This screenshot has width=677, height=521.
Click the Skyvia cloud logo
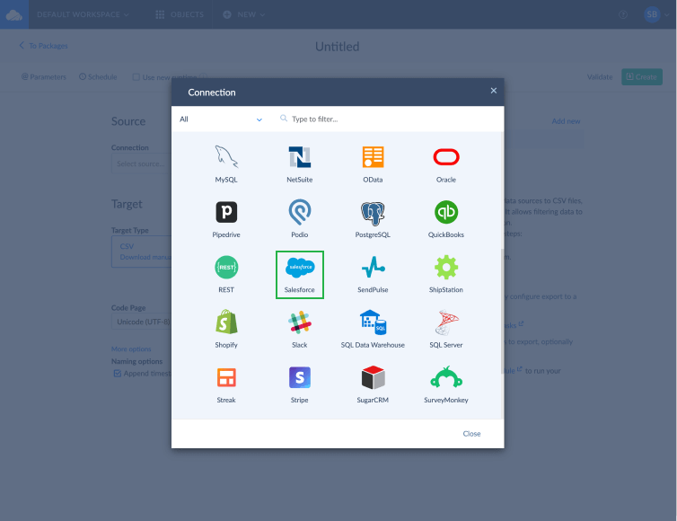(x=14, y=14)
